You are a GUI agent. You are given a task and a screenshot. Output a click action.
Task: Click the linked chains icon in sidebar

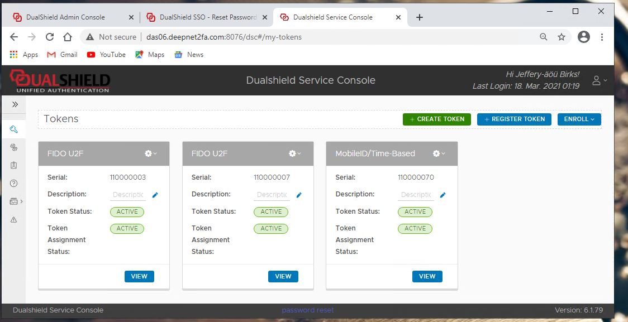tap(14, 147)
